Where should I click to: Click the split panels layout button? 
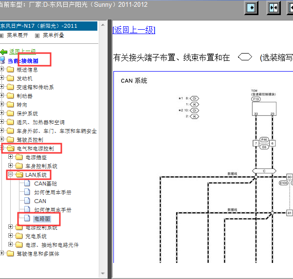pyautogui.click(x=274, y=8)
